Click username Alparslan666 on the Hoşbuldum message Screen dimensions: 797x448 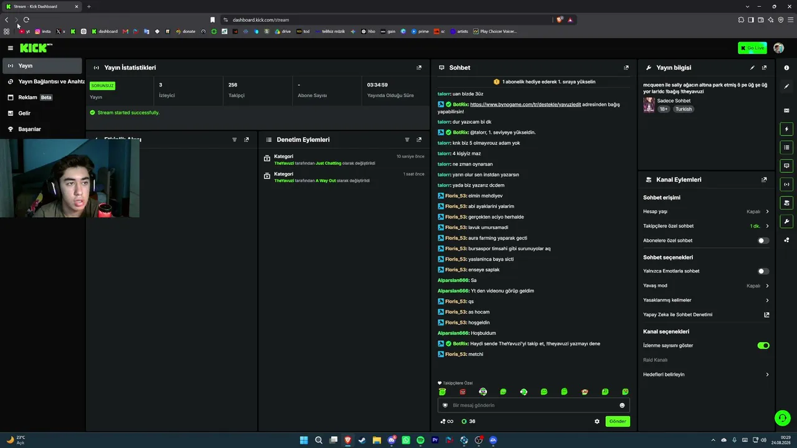coord(453,333)
